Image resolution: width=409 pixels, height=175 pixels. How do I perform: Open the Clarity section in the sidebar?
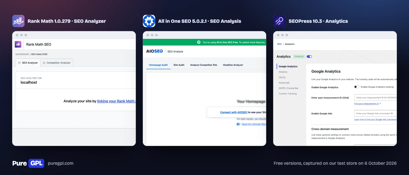click(282, 77)
